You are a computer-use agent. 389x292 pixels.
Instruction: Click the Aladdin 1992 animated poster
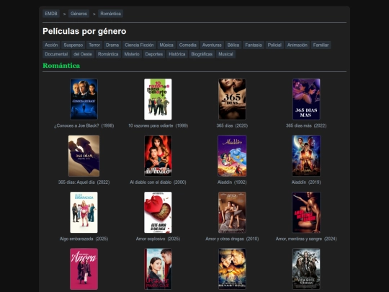232,156
